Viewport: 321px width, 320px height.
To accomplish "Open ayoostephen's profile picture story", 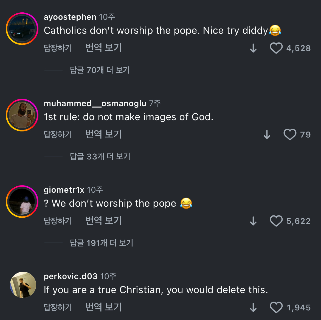I will pyautogui.click(x=22, y=29).
